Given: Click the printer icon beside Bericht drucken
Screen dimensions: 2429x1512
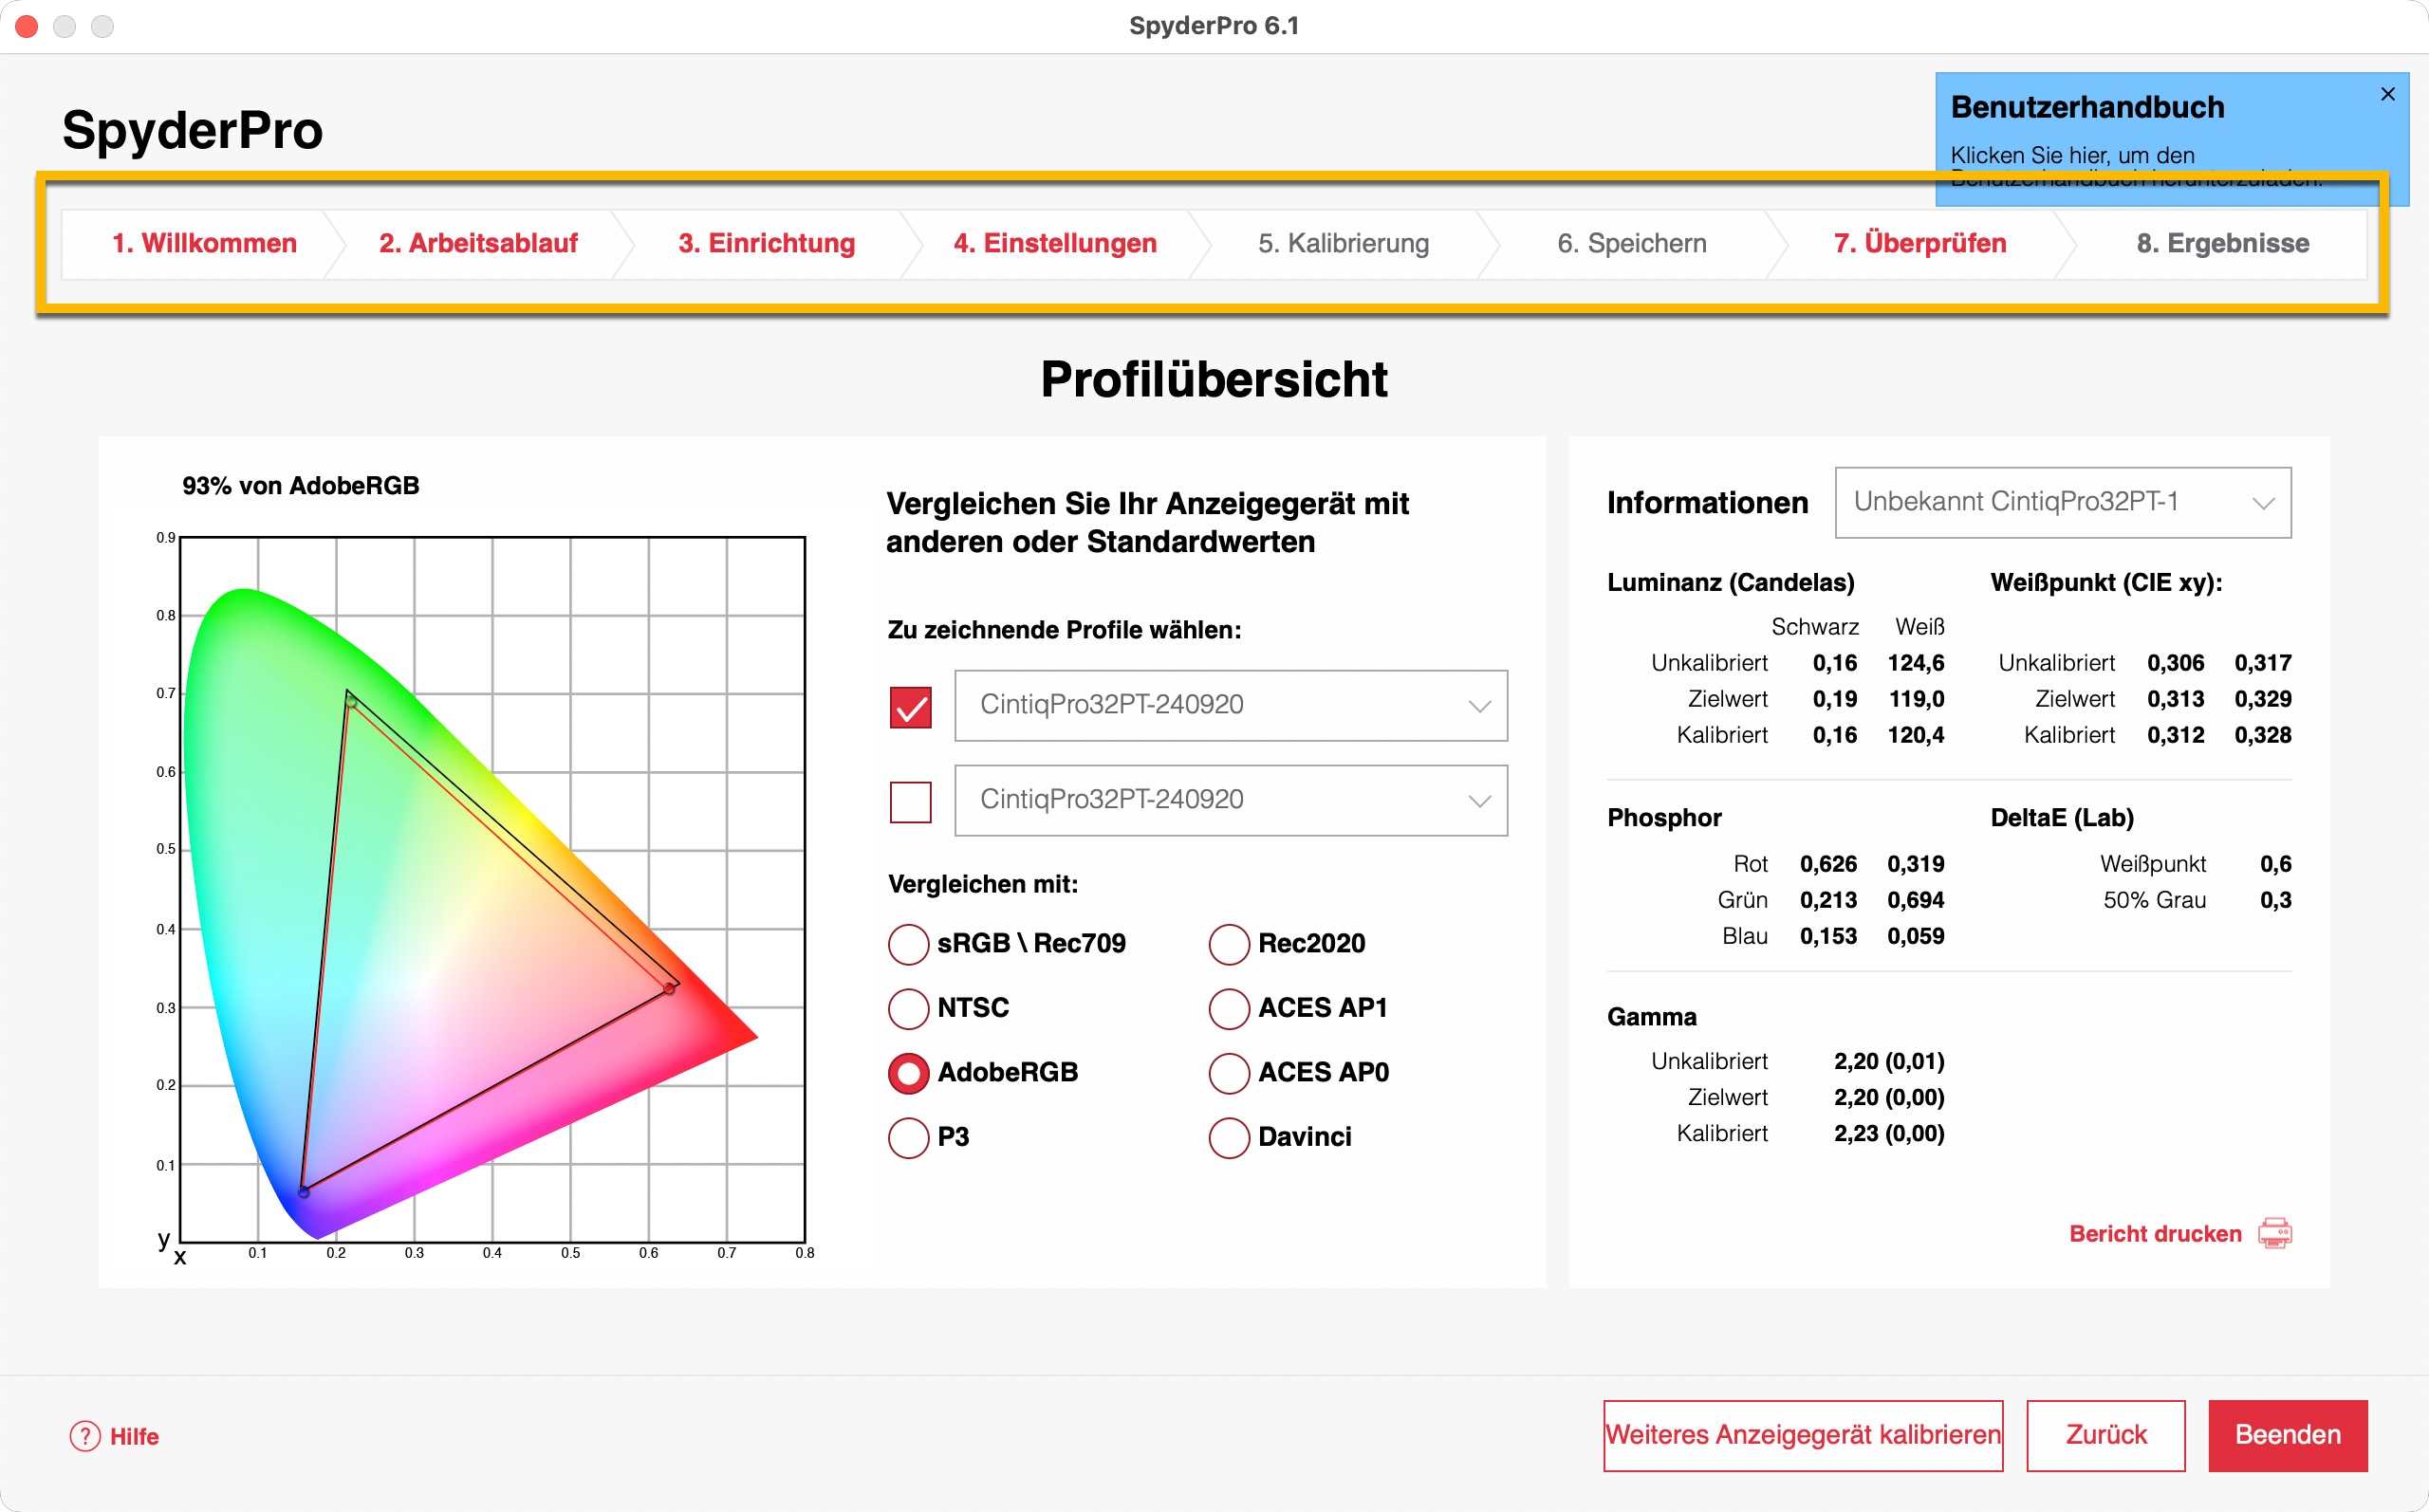Looking at the screenshot, I should click(2274, 1233).
